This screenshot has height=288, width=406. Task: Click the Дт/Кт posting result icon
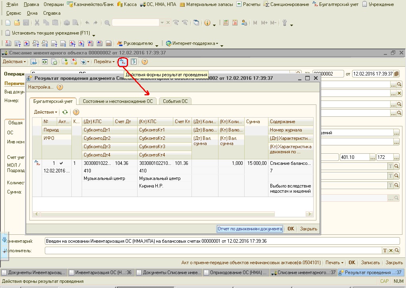(x=123, y=62)
